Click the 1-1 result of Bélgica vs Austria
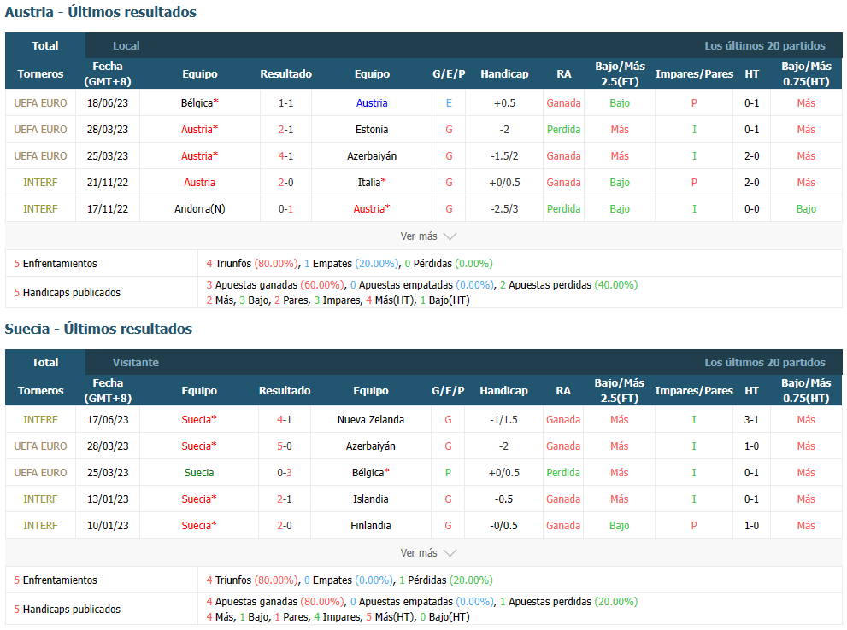 pos(285,103)
